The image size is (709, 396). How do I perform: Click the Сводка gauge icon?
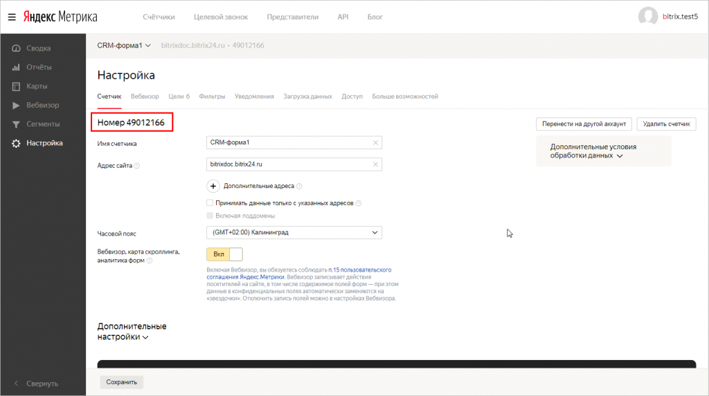pyautogui.click(x=17, y=48)
